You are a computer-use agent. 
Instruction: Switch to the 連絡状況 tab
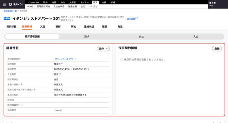pos(89,27)
